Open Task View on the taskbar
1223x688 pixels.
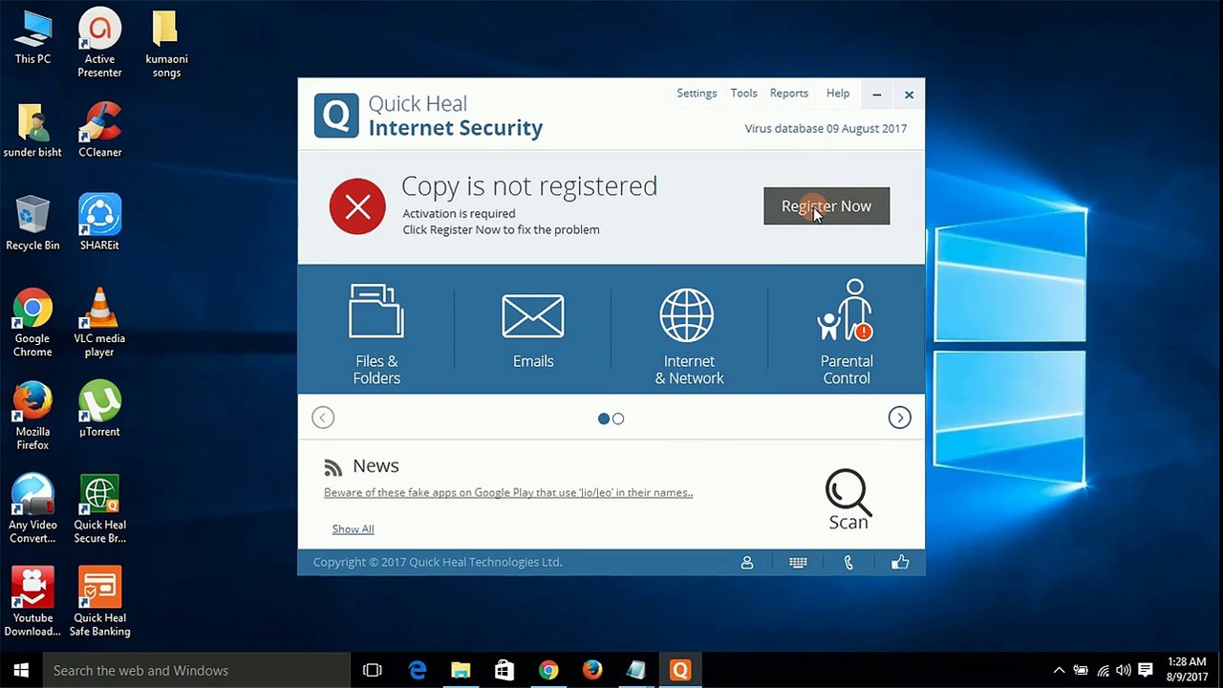(373, 671)
